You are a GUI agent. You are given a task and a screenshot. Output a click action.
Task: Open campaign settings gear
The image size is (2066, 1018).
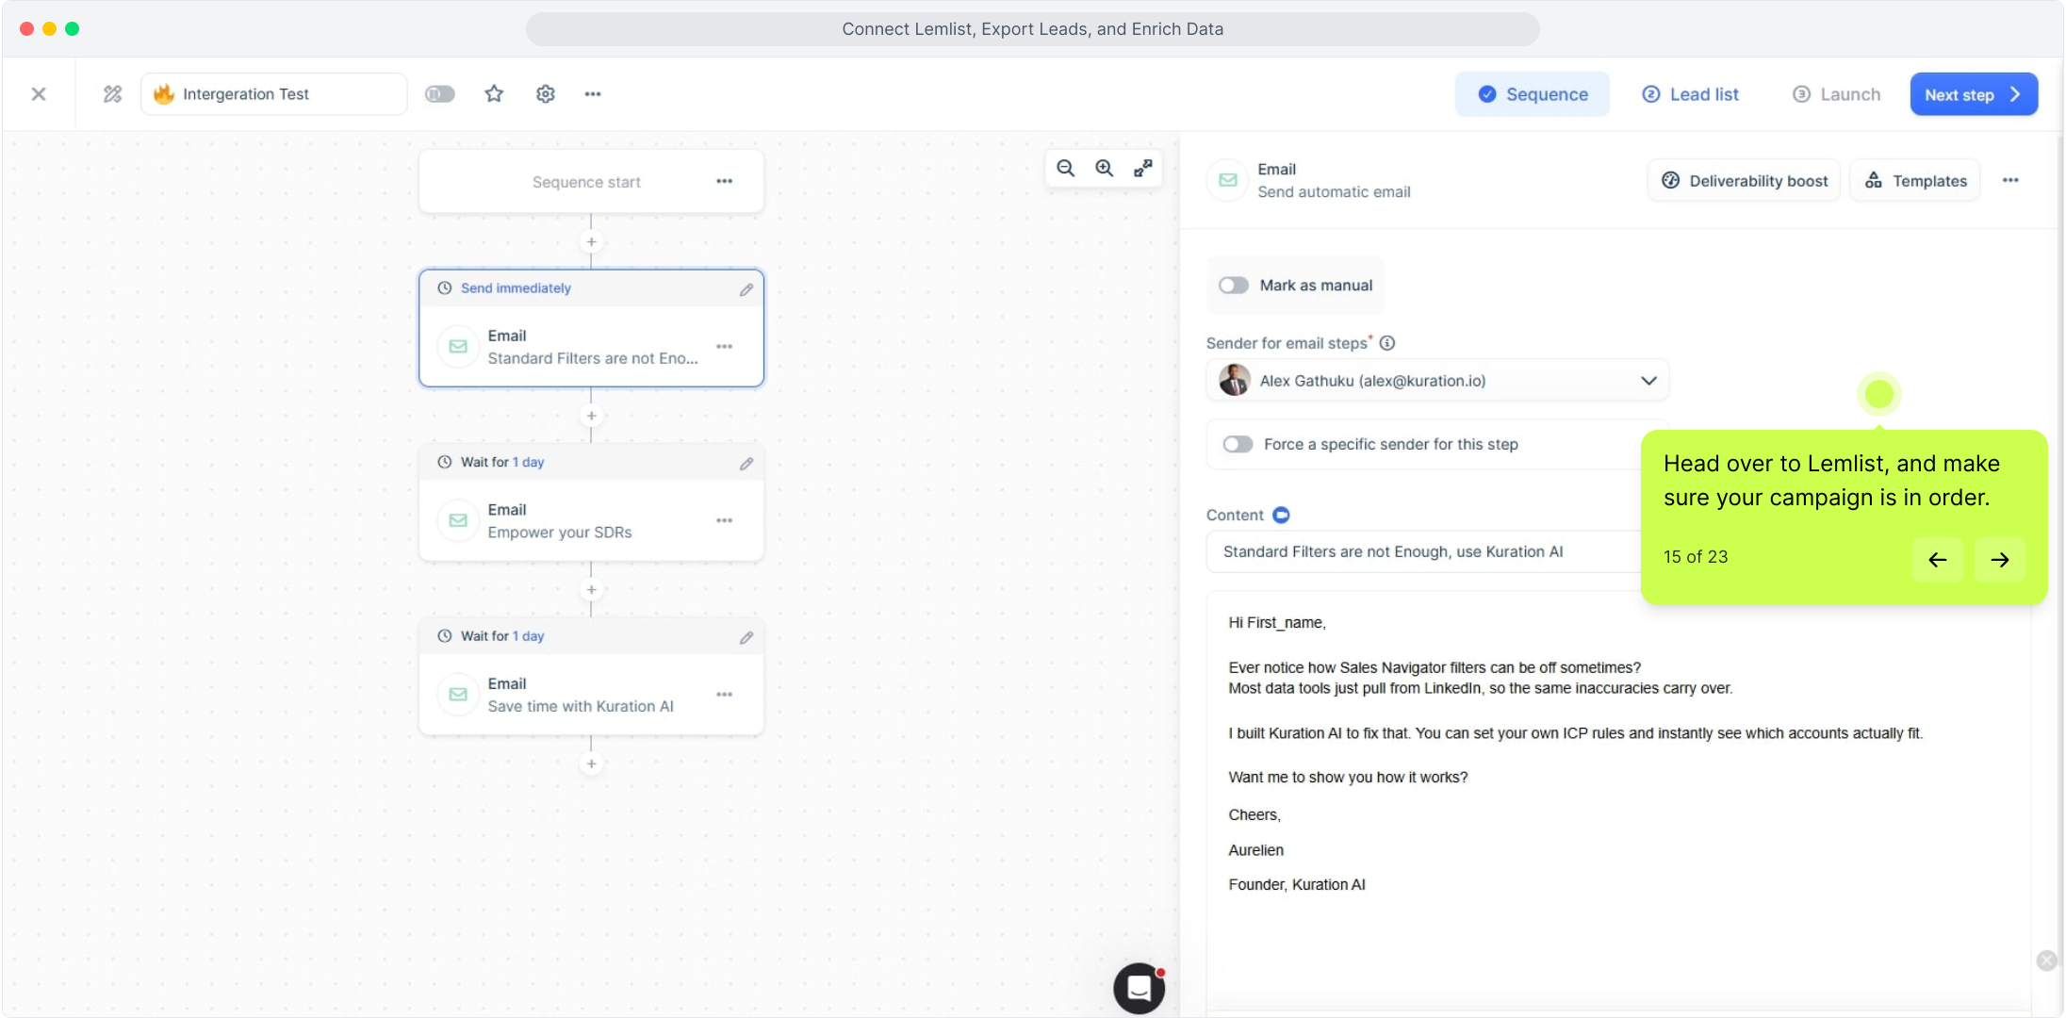pos(546,94)
